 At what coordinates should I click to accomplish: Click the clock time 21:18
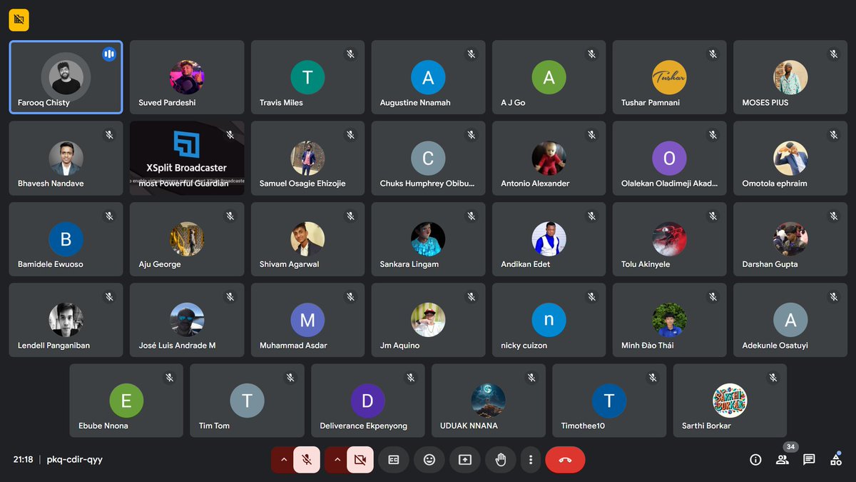click(23, 459)
